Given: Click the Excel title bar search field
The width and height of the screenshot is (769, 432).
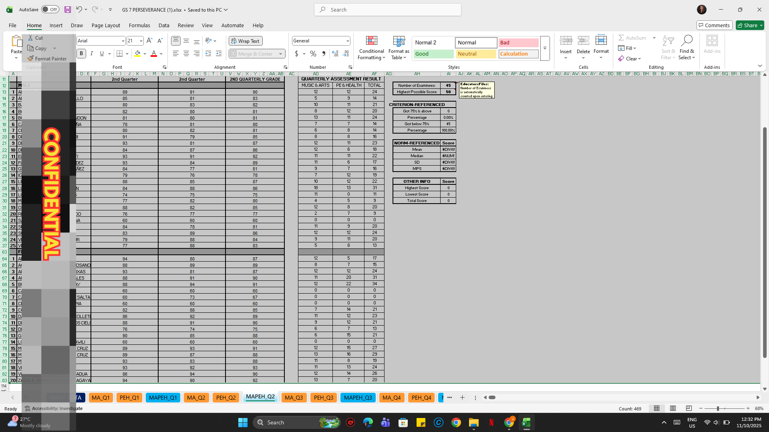Looking at the screenshot, I should 387,10.
